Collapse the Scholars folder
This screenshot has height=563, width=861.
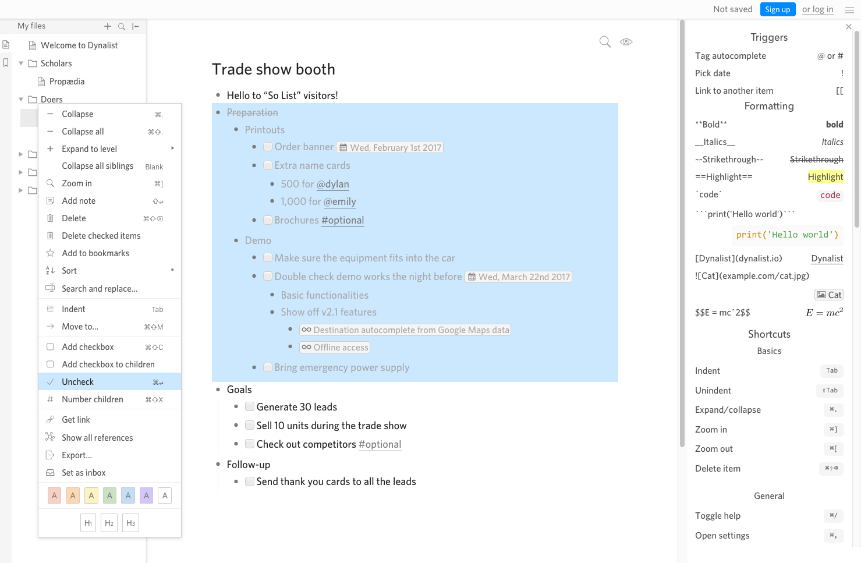21,63
